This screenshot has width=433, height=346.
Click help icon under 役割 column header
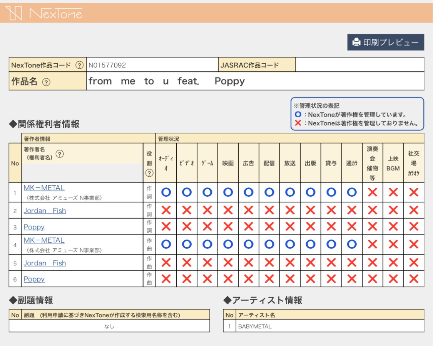[149, 174]
